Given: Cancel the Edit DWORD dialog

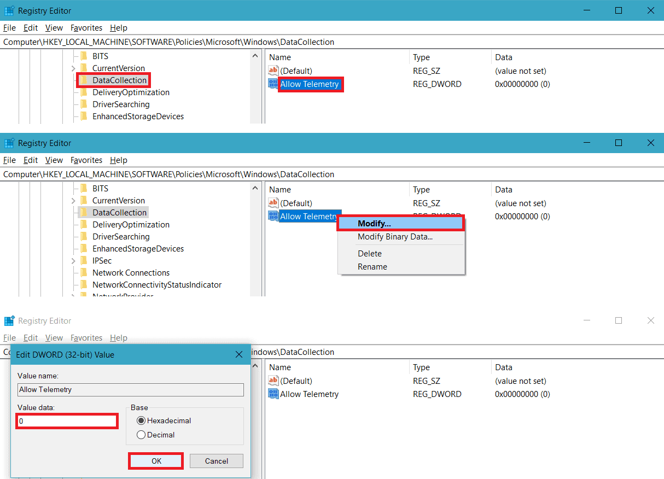Looking at the screenshot, I should click(x=216, y=460).
